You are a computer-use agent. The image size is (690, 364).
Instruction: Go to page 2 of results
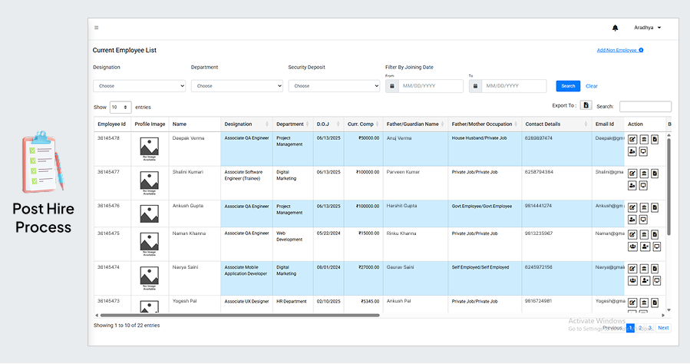click(x=640, y=328)
